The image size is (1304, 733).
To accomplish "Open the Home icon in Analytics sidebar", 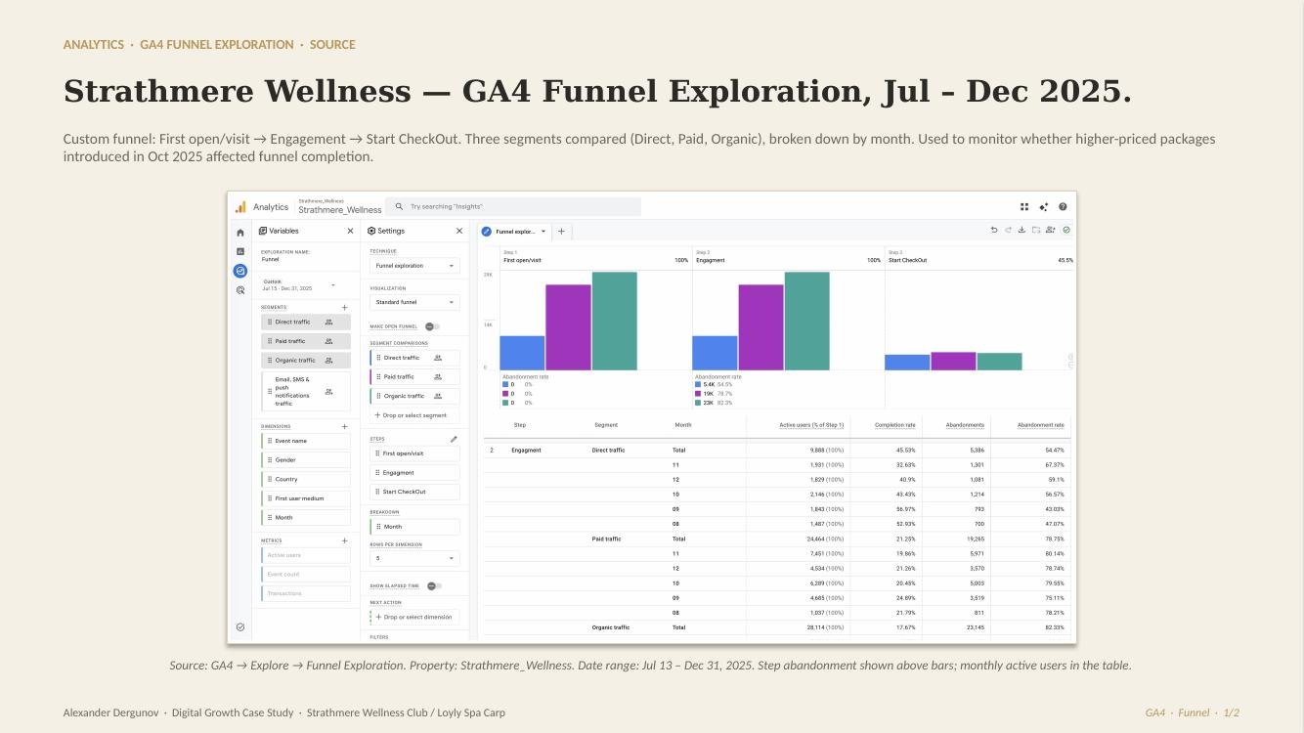I will 240,233.
